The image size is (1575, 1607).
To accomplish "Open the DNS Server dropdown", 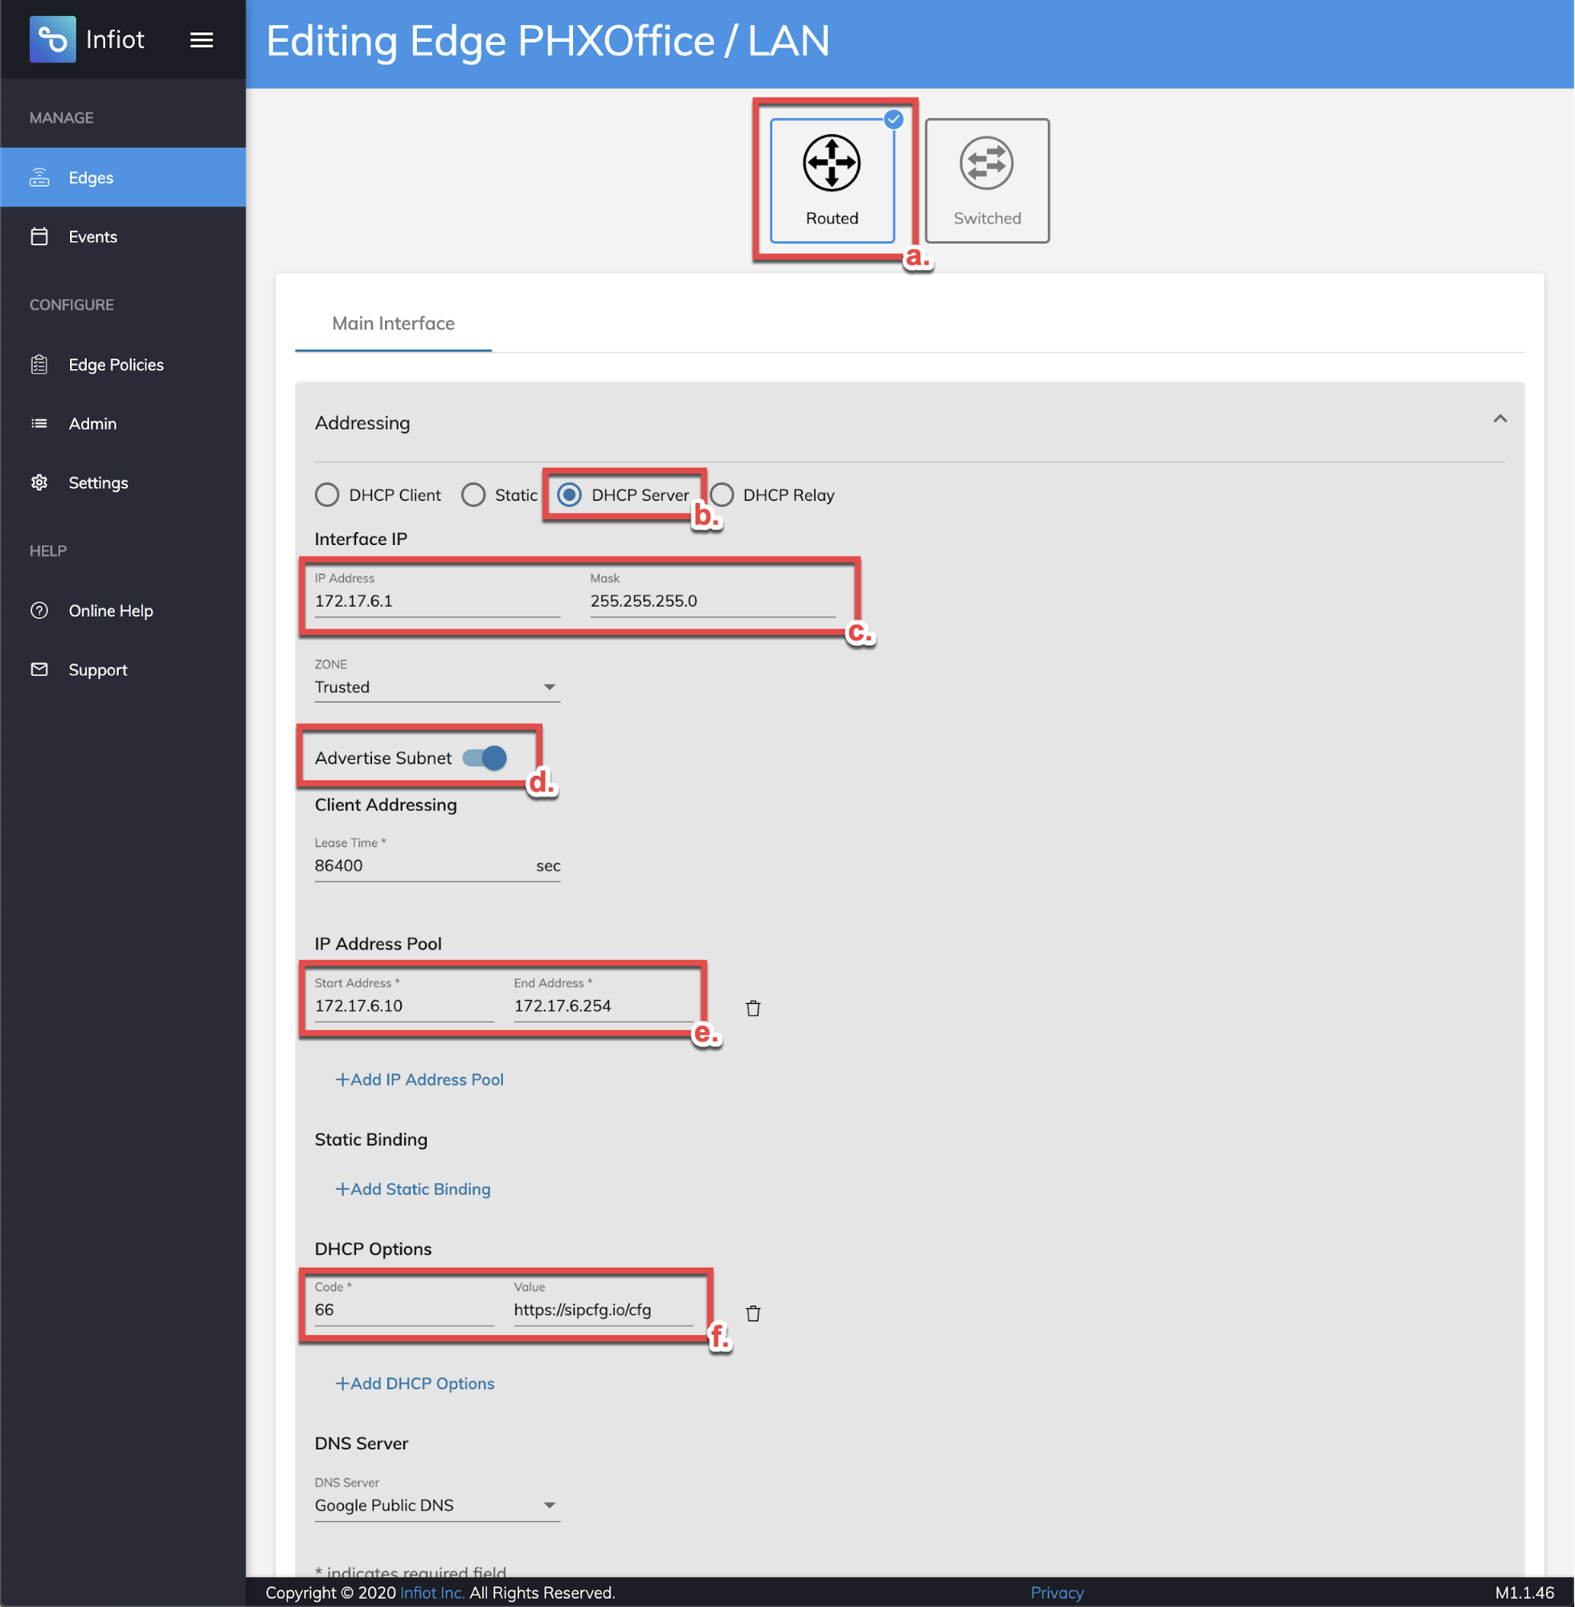I will [437, 1505].
